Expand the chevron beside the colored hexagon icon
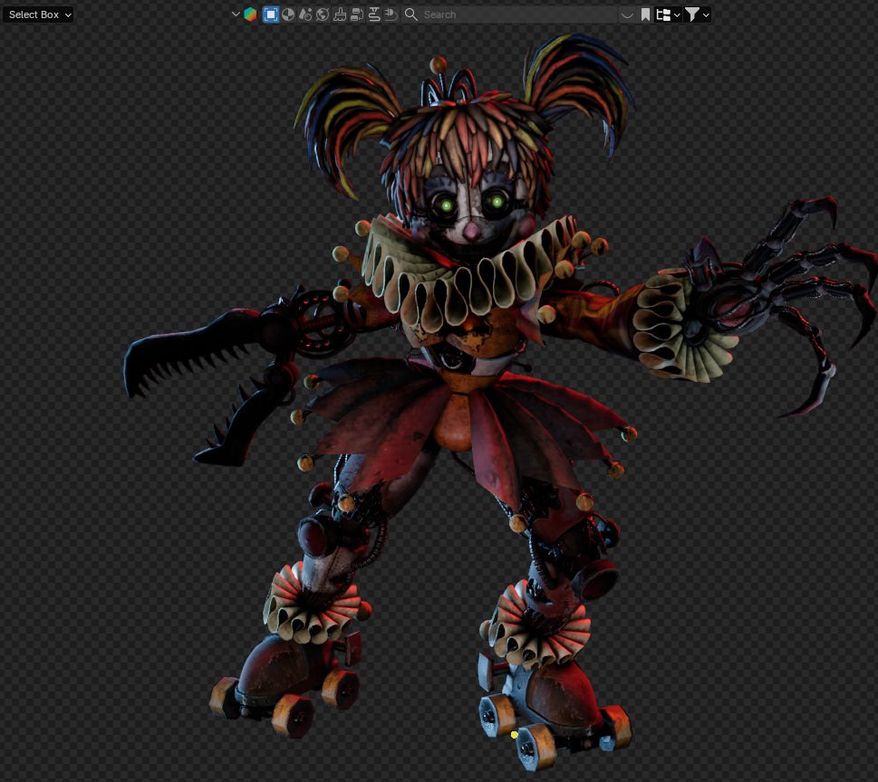This screenshot has height=782, width=878. [x=236, y=14]
